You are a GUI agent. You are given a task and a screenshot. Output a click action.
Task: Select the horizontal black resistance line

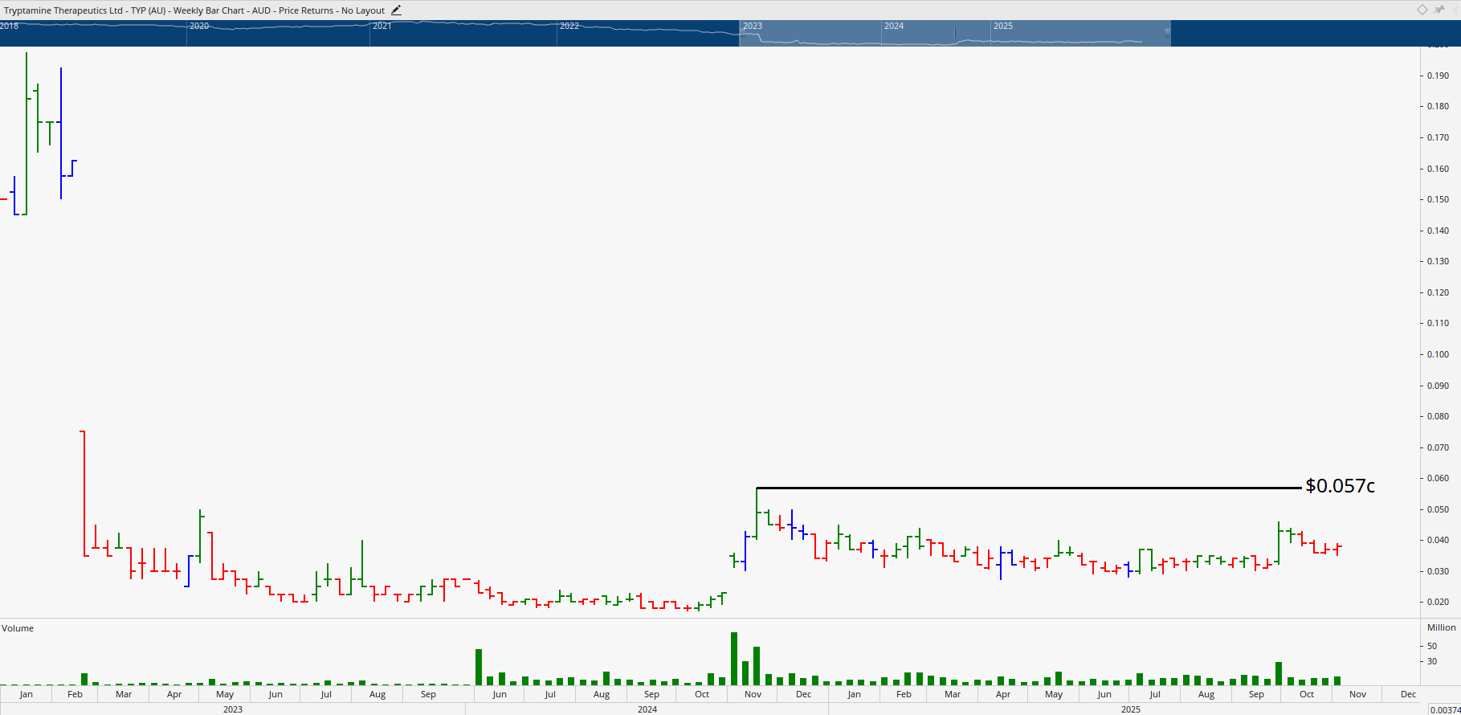point(1028,488)
